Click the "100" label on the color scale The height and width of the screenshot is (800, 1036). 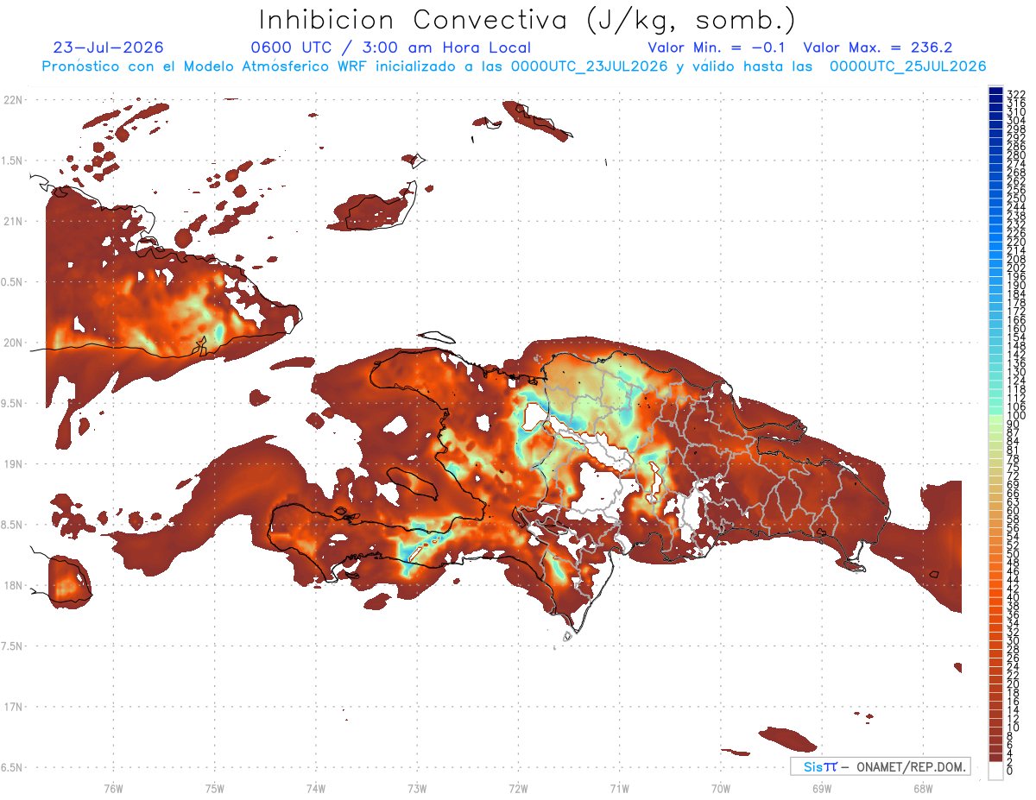click(1016, 415)
